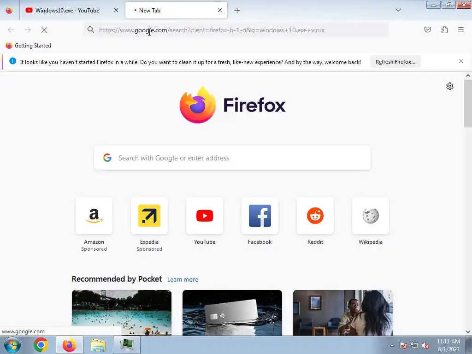The image size is (472, 354).
Task: Open the Extensions puzzle icon
Action: coord(444,30)
